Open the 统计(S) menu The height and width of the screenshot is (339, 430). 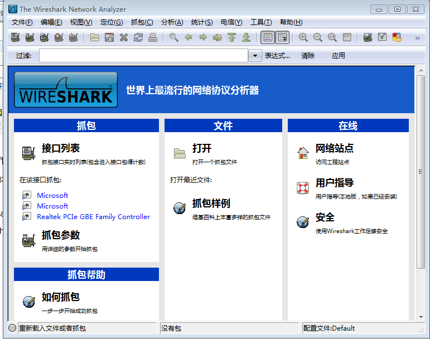(201, 22)
